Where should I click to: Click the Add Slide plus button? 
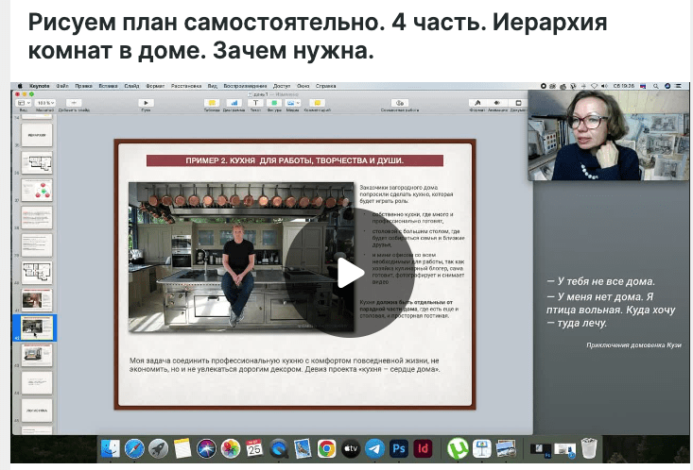click(75, 102)
